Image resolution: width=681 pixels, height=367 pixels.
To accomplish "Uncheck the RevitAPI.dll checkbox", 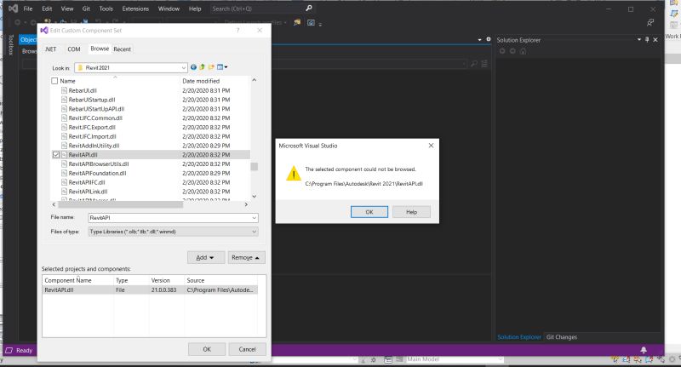I will point(56,155).
